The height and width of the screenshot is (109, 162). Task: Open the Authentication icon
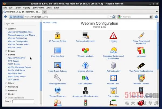(x=113, y=65)
